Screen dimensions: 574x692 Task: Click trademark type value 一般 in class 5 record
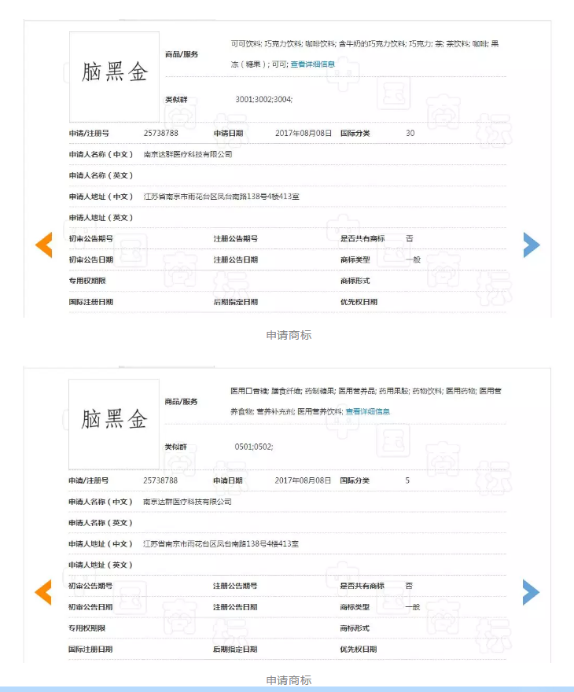[x=413, y=607]
